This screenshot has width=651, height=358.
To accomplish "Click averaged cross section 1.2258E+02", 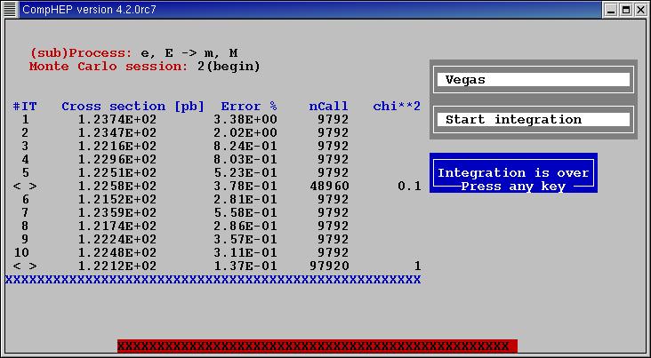I will [x=117, y=186].
